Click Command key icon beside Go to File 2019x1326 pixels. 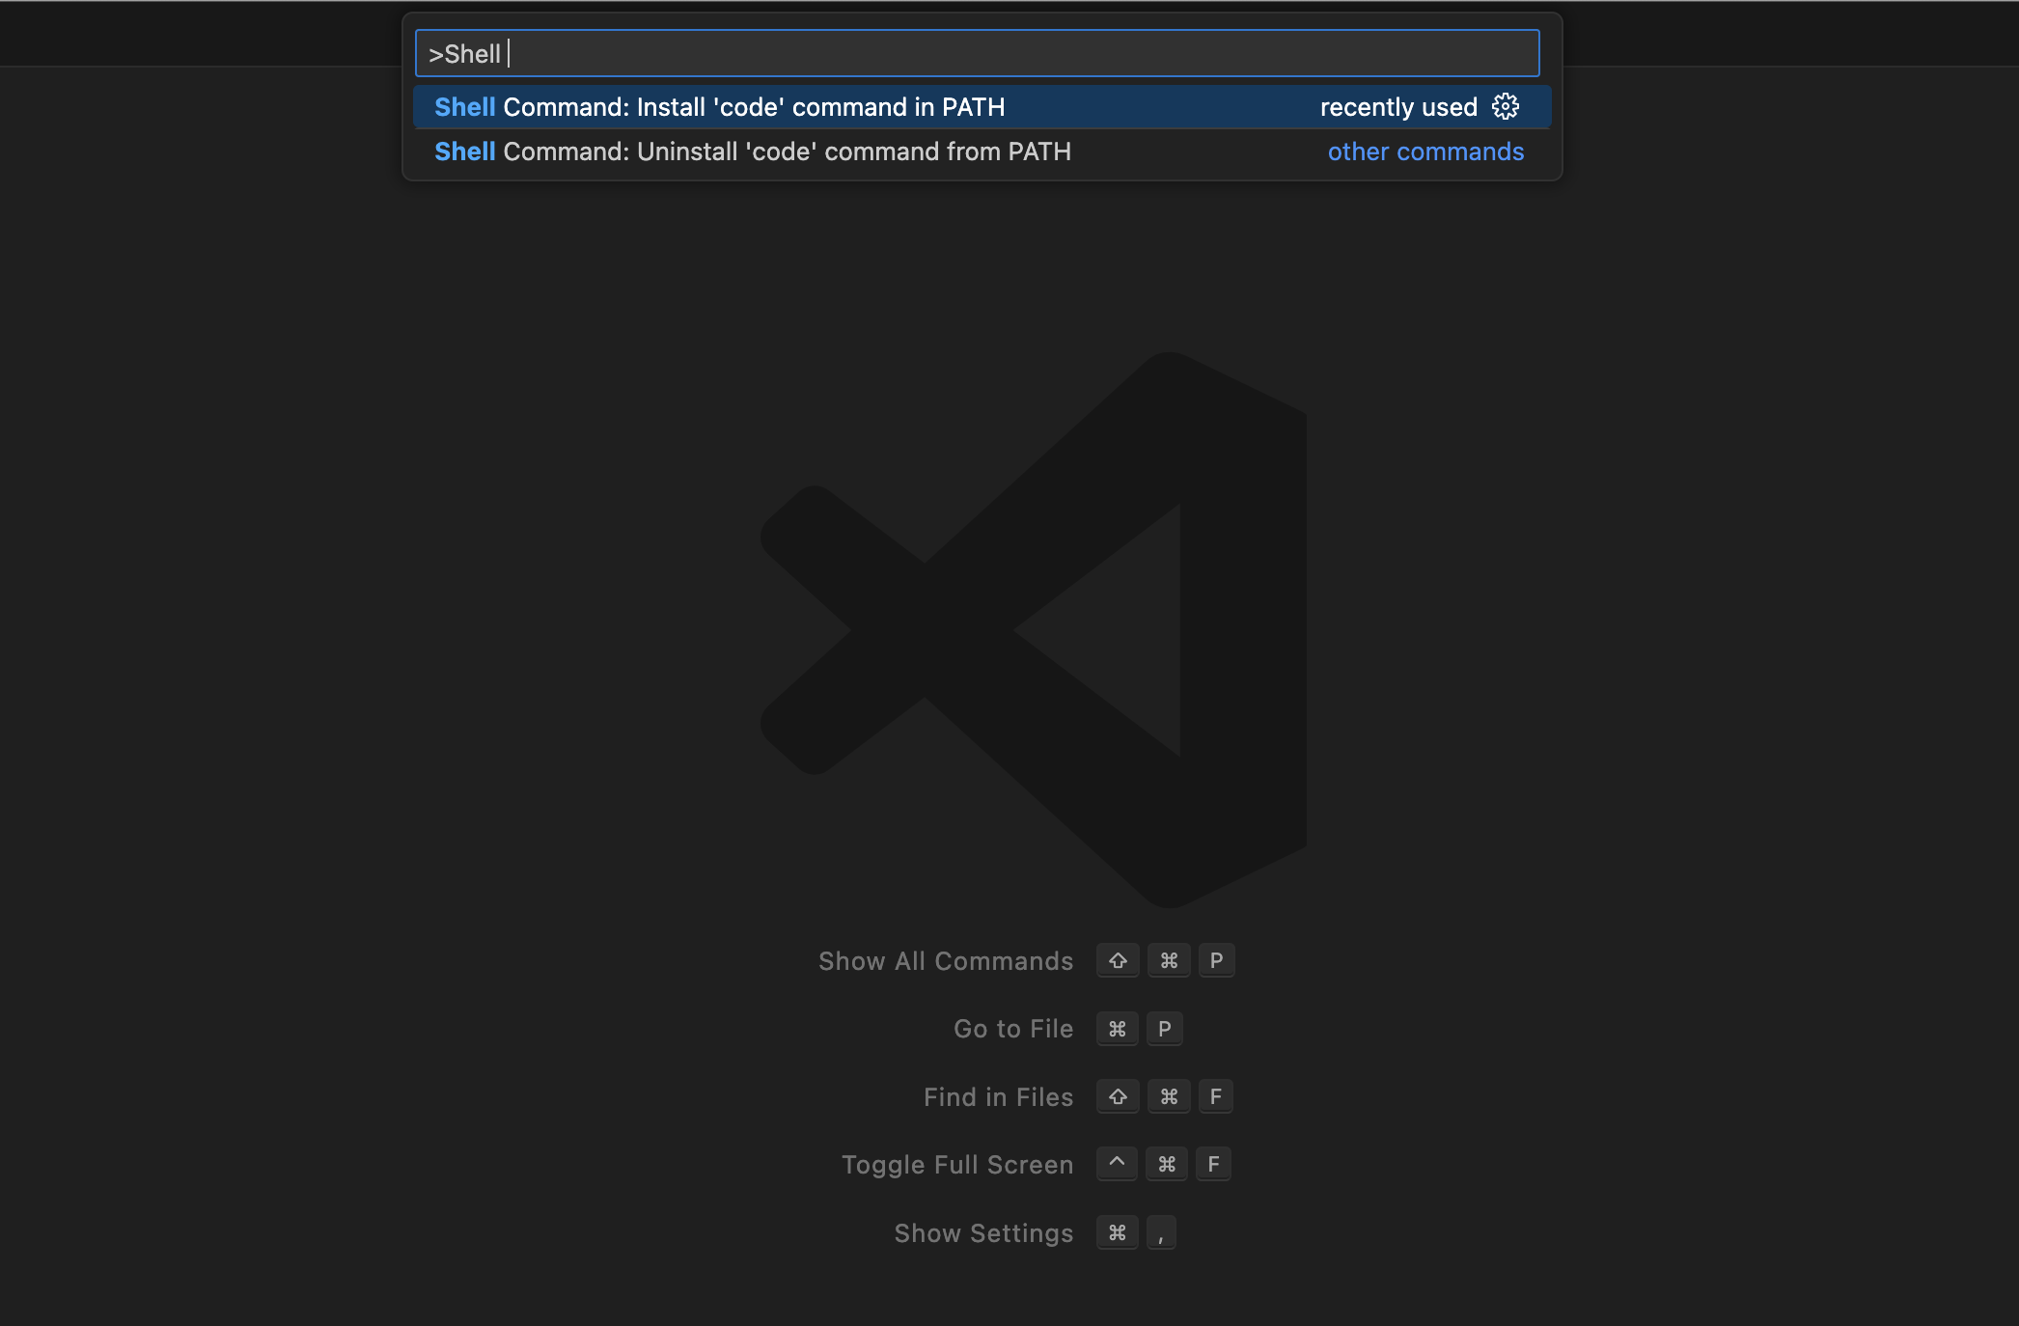(x=1118, y=1029)
